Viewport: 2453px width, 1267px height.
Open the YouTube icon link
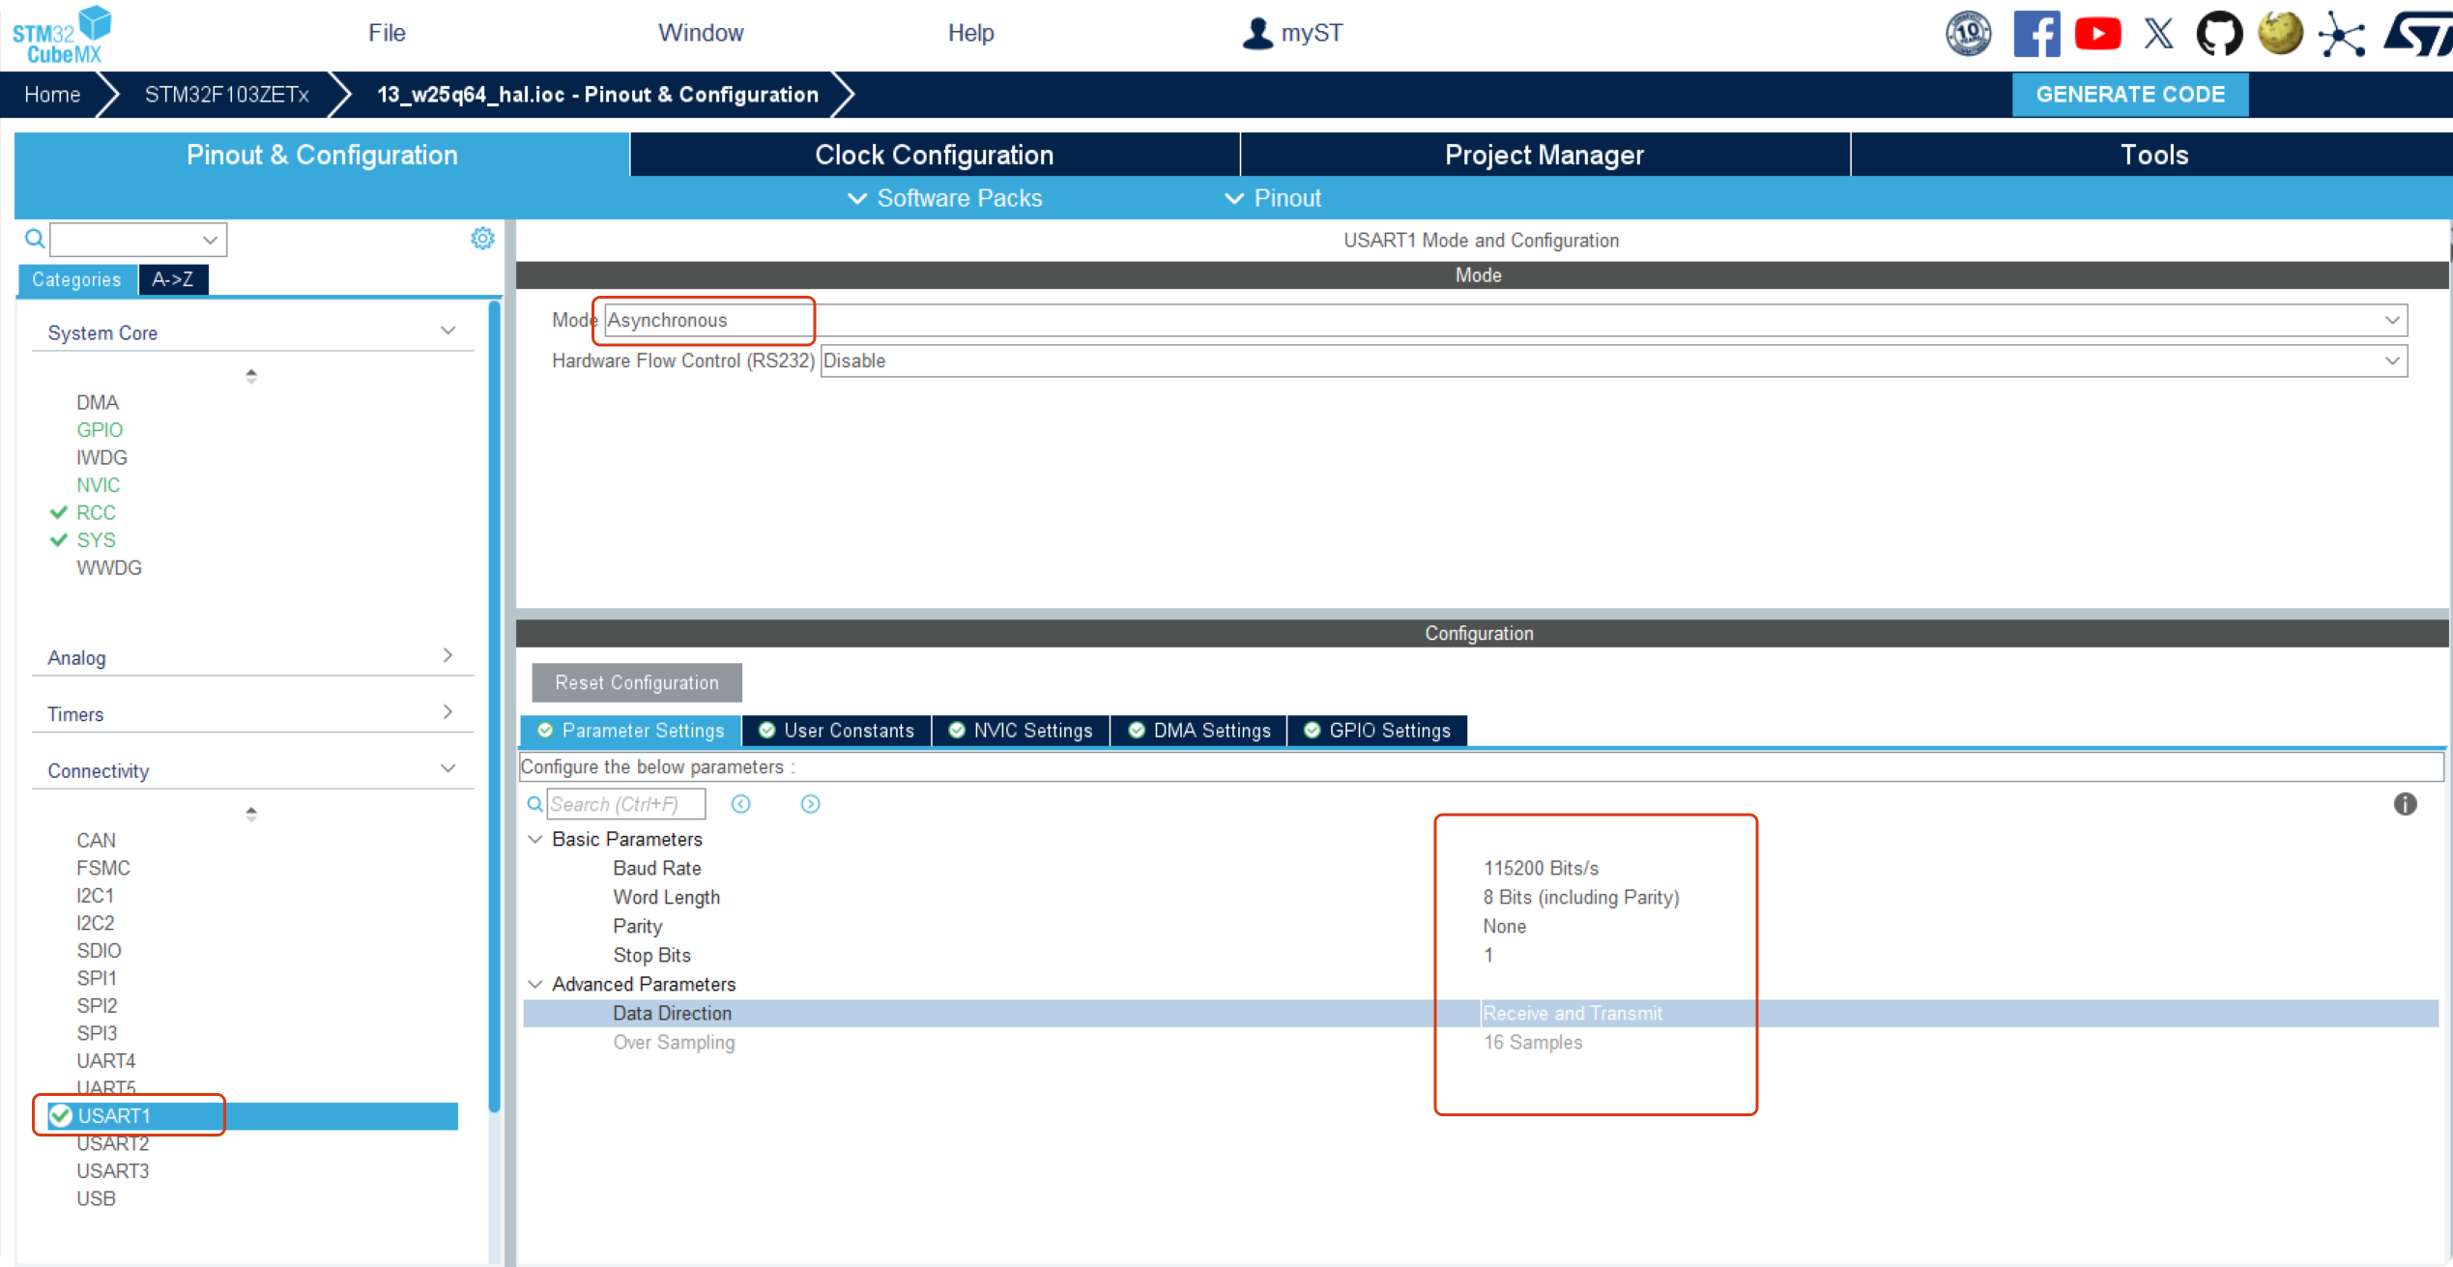2097,35
